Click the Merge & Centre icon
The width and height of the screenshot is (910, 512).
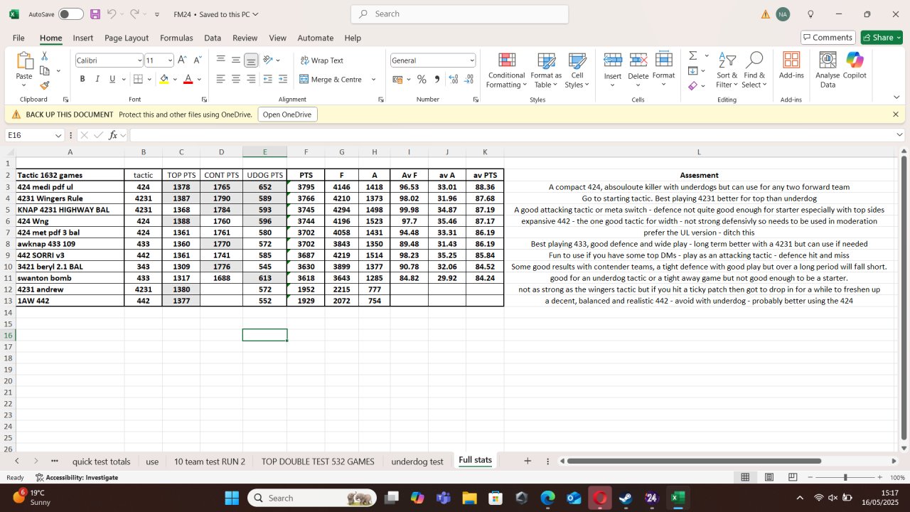pos(304,80)
